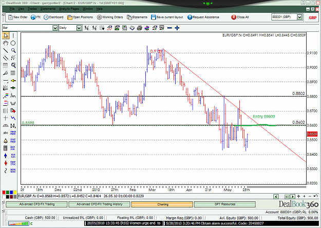Click the ITX button

point(36,17)
